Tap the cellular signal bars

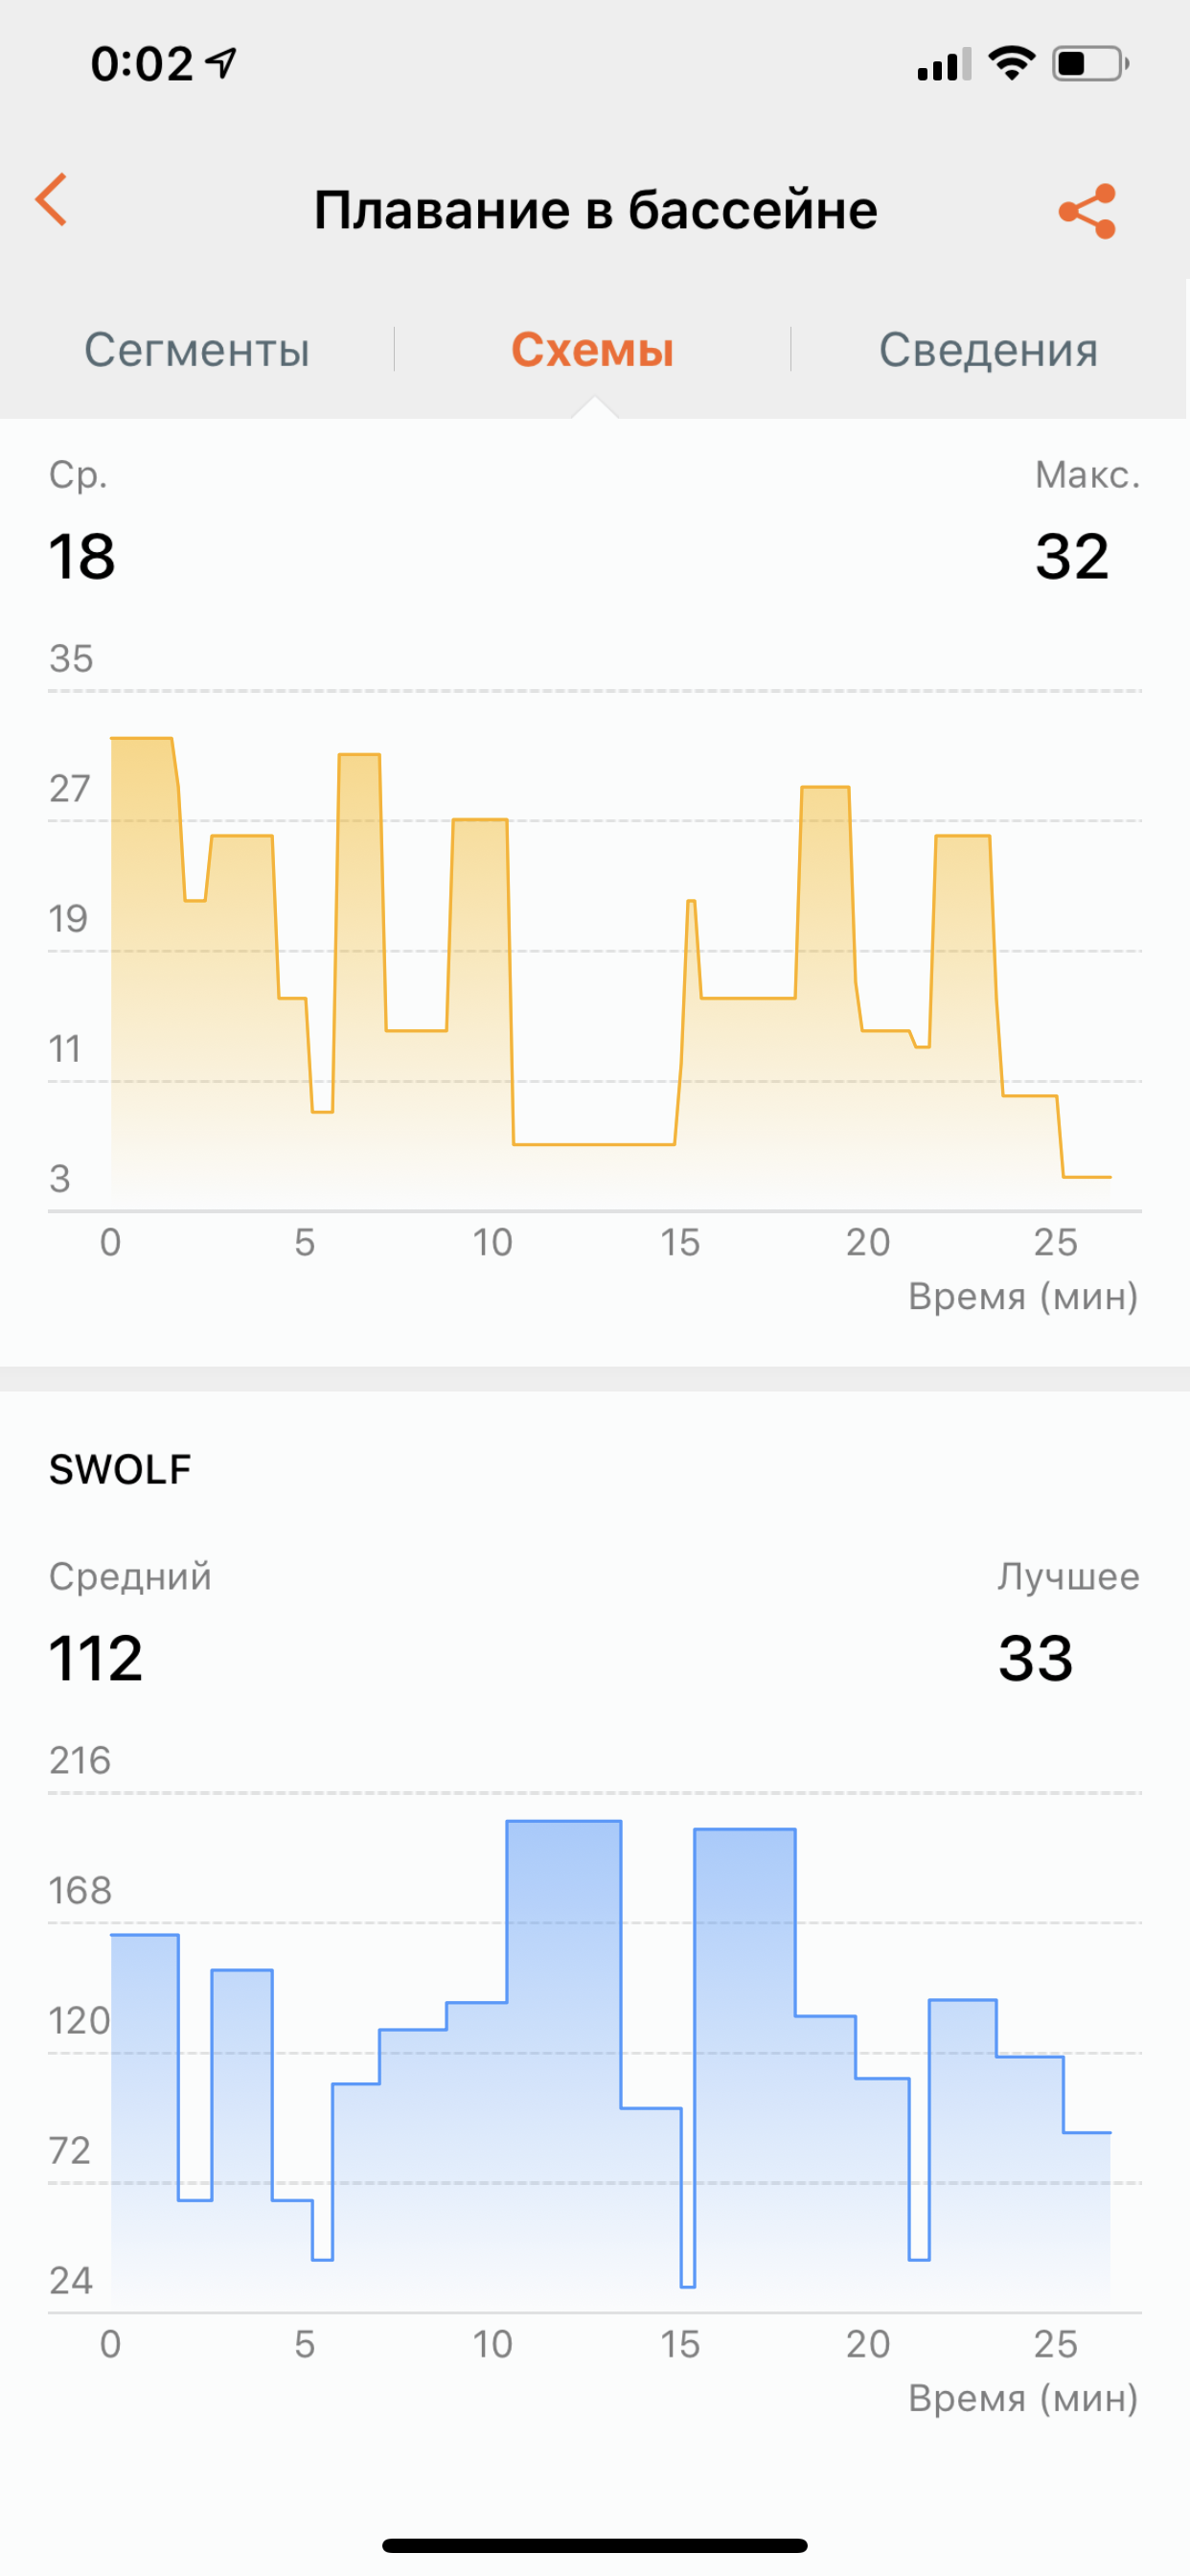(x=943, y=65)
